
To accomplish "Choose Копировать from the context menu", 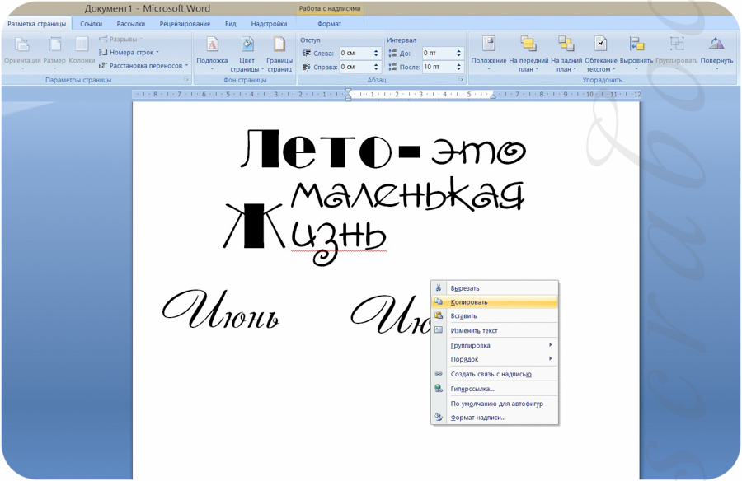I will 495,301.
